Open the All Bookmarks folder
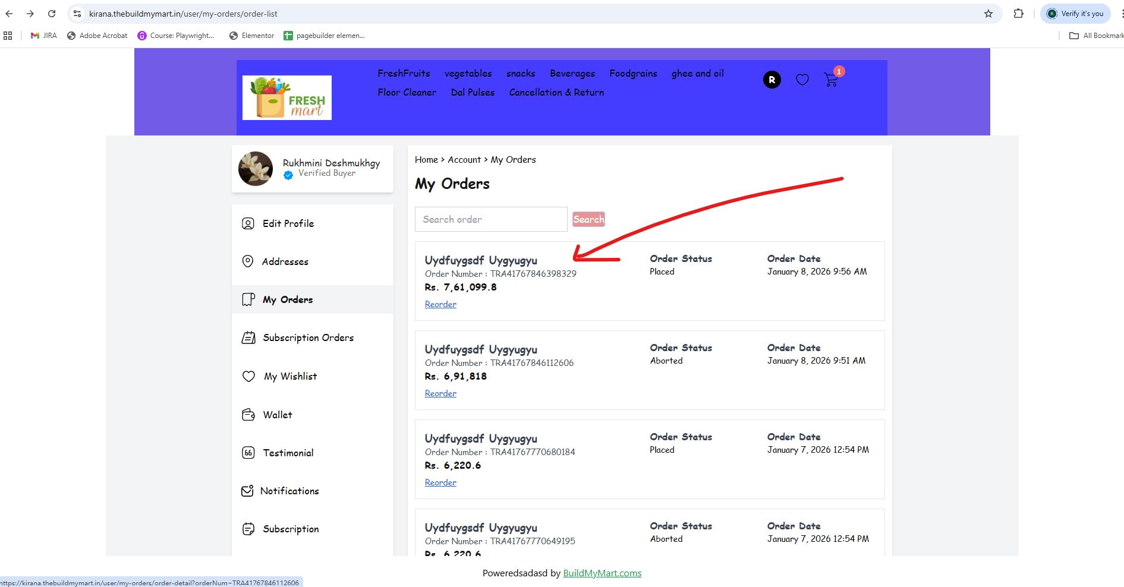Viewport: 1124px width, 587px height. [x=1096, y=36]
